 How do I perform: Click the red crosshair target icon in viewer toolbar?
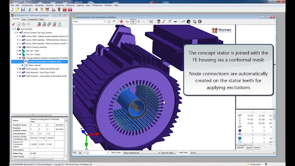121,22
